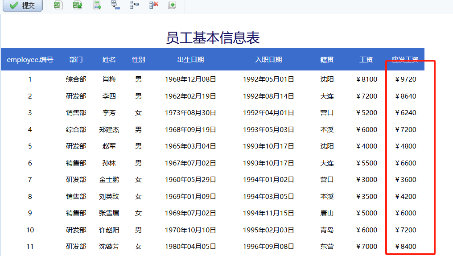The width and height of the screenshot is (453, 256).
Task: Click the insert row icon
Action: (x=134, y=5)
